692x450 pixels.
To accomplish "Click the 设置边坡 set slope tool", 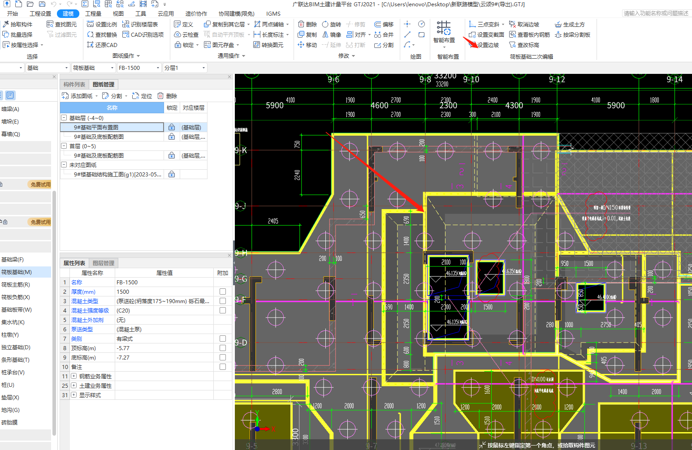I will (x=484, y=45).
